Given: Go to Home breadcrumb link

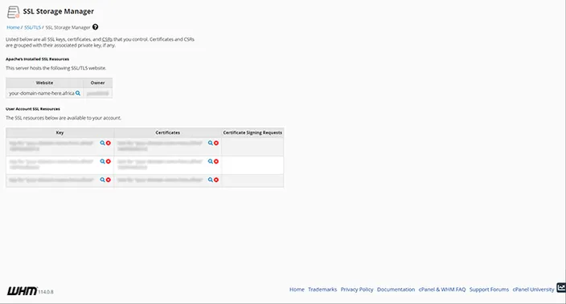Looking at the screenshot, I should (x=13, y=27).
